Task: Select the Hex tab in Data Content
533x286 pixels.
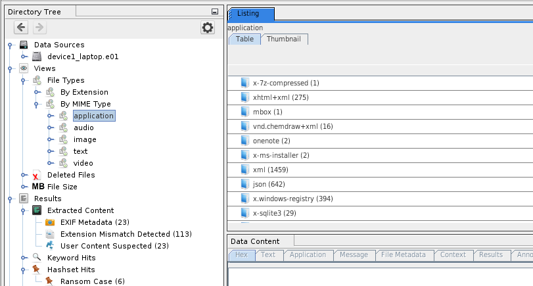Action: pyautogui.click(x=241, y=255)
